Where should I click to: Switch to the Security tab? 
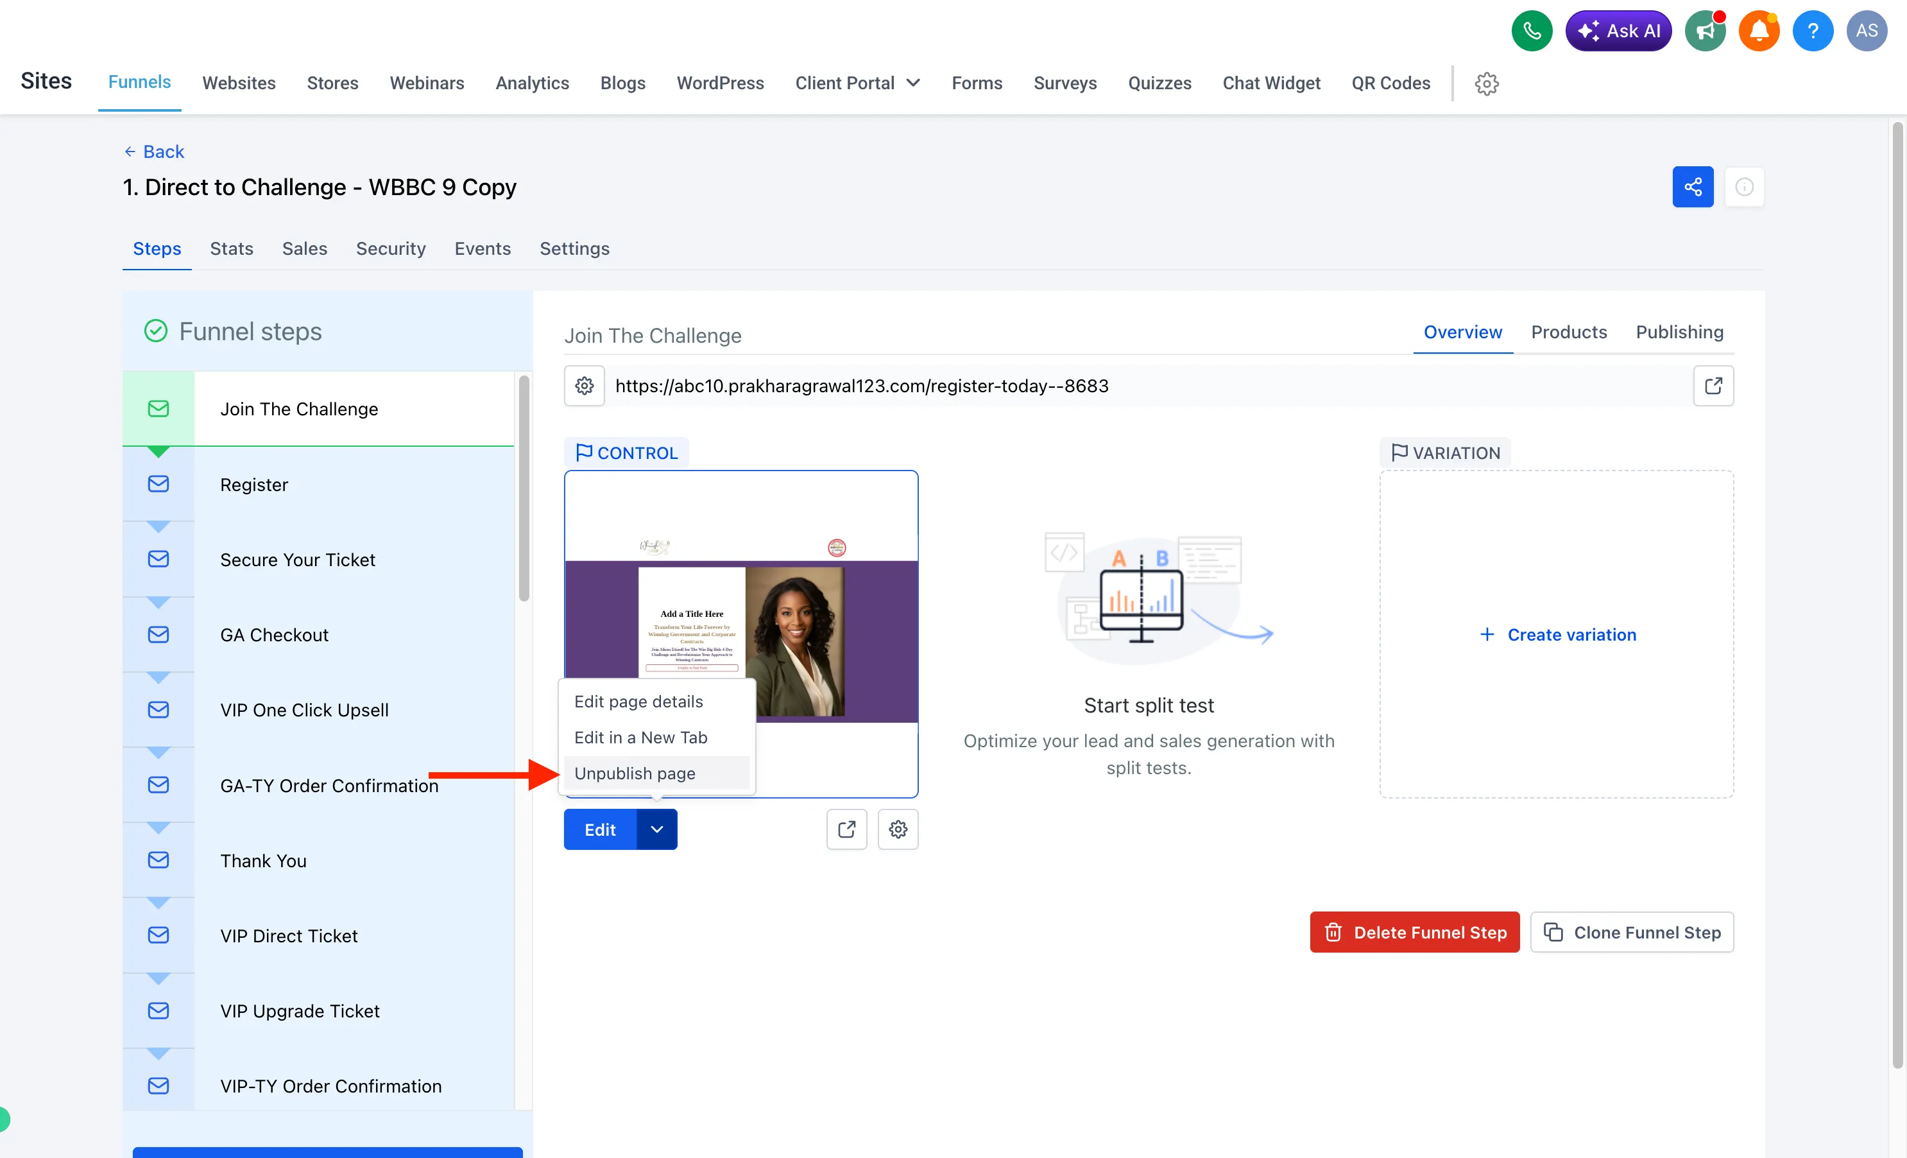[391, 248]
